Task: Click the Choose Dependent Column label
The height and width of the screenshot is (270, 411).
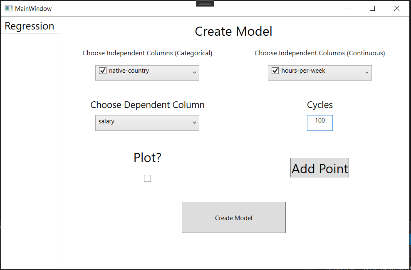Action: click(147, 105)
